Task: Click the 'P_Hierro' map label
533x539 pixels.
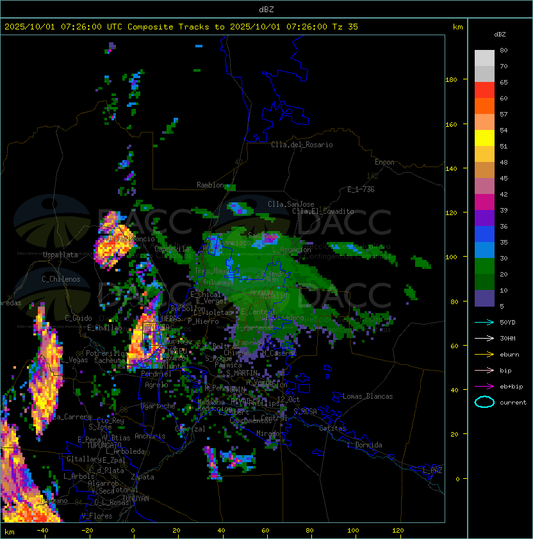Action: (203, 321)
